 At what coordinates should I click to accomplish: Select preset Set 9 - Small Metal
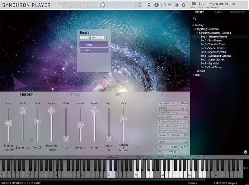[211, 67]
